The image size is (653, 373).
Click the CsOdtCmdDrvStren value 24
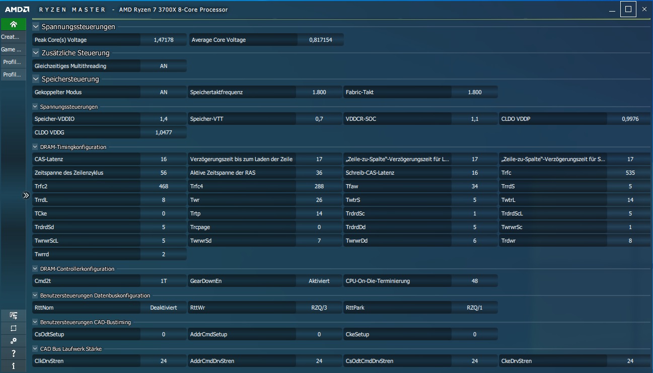pyautogui.click(x=475, y=361)
